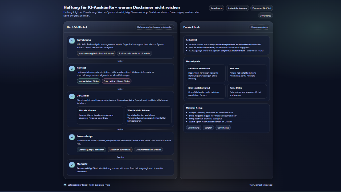
Task: Click the 3 Fragen genügen badge
Action: pyautogui.click(x=259, y=27)
